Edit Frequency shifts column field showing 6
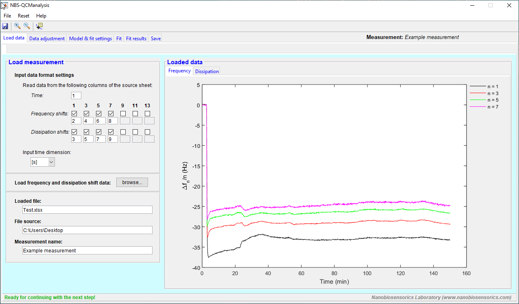The width and height of the screenshot is (519, 304). click(100, 121)
